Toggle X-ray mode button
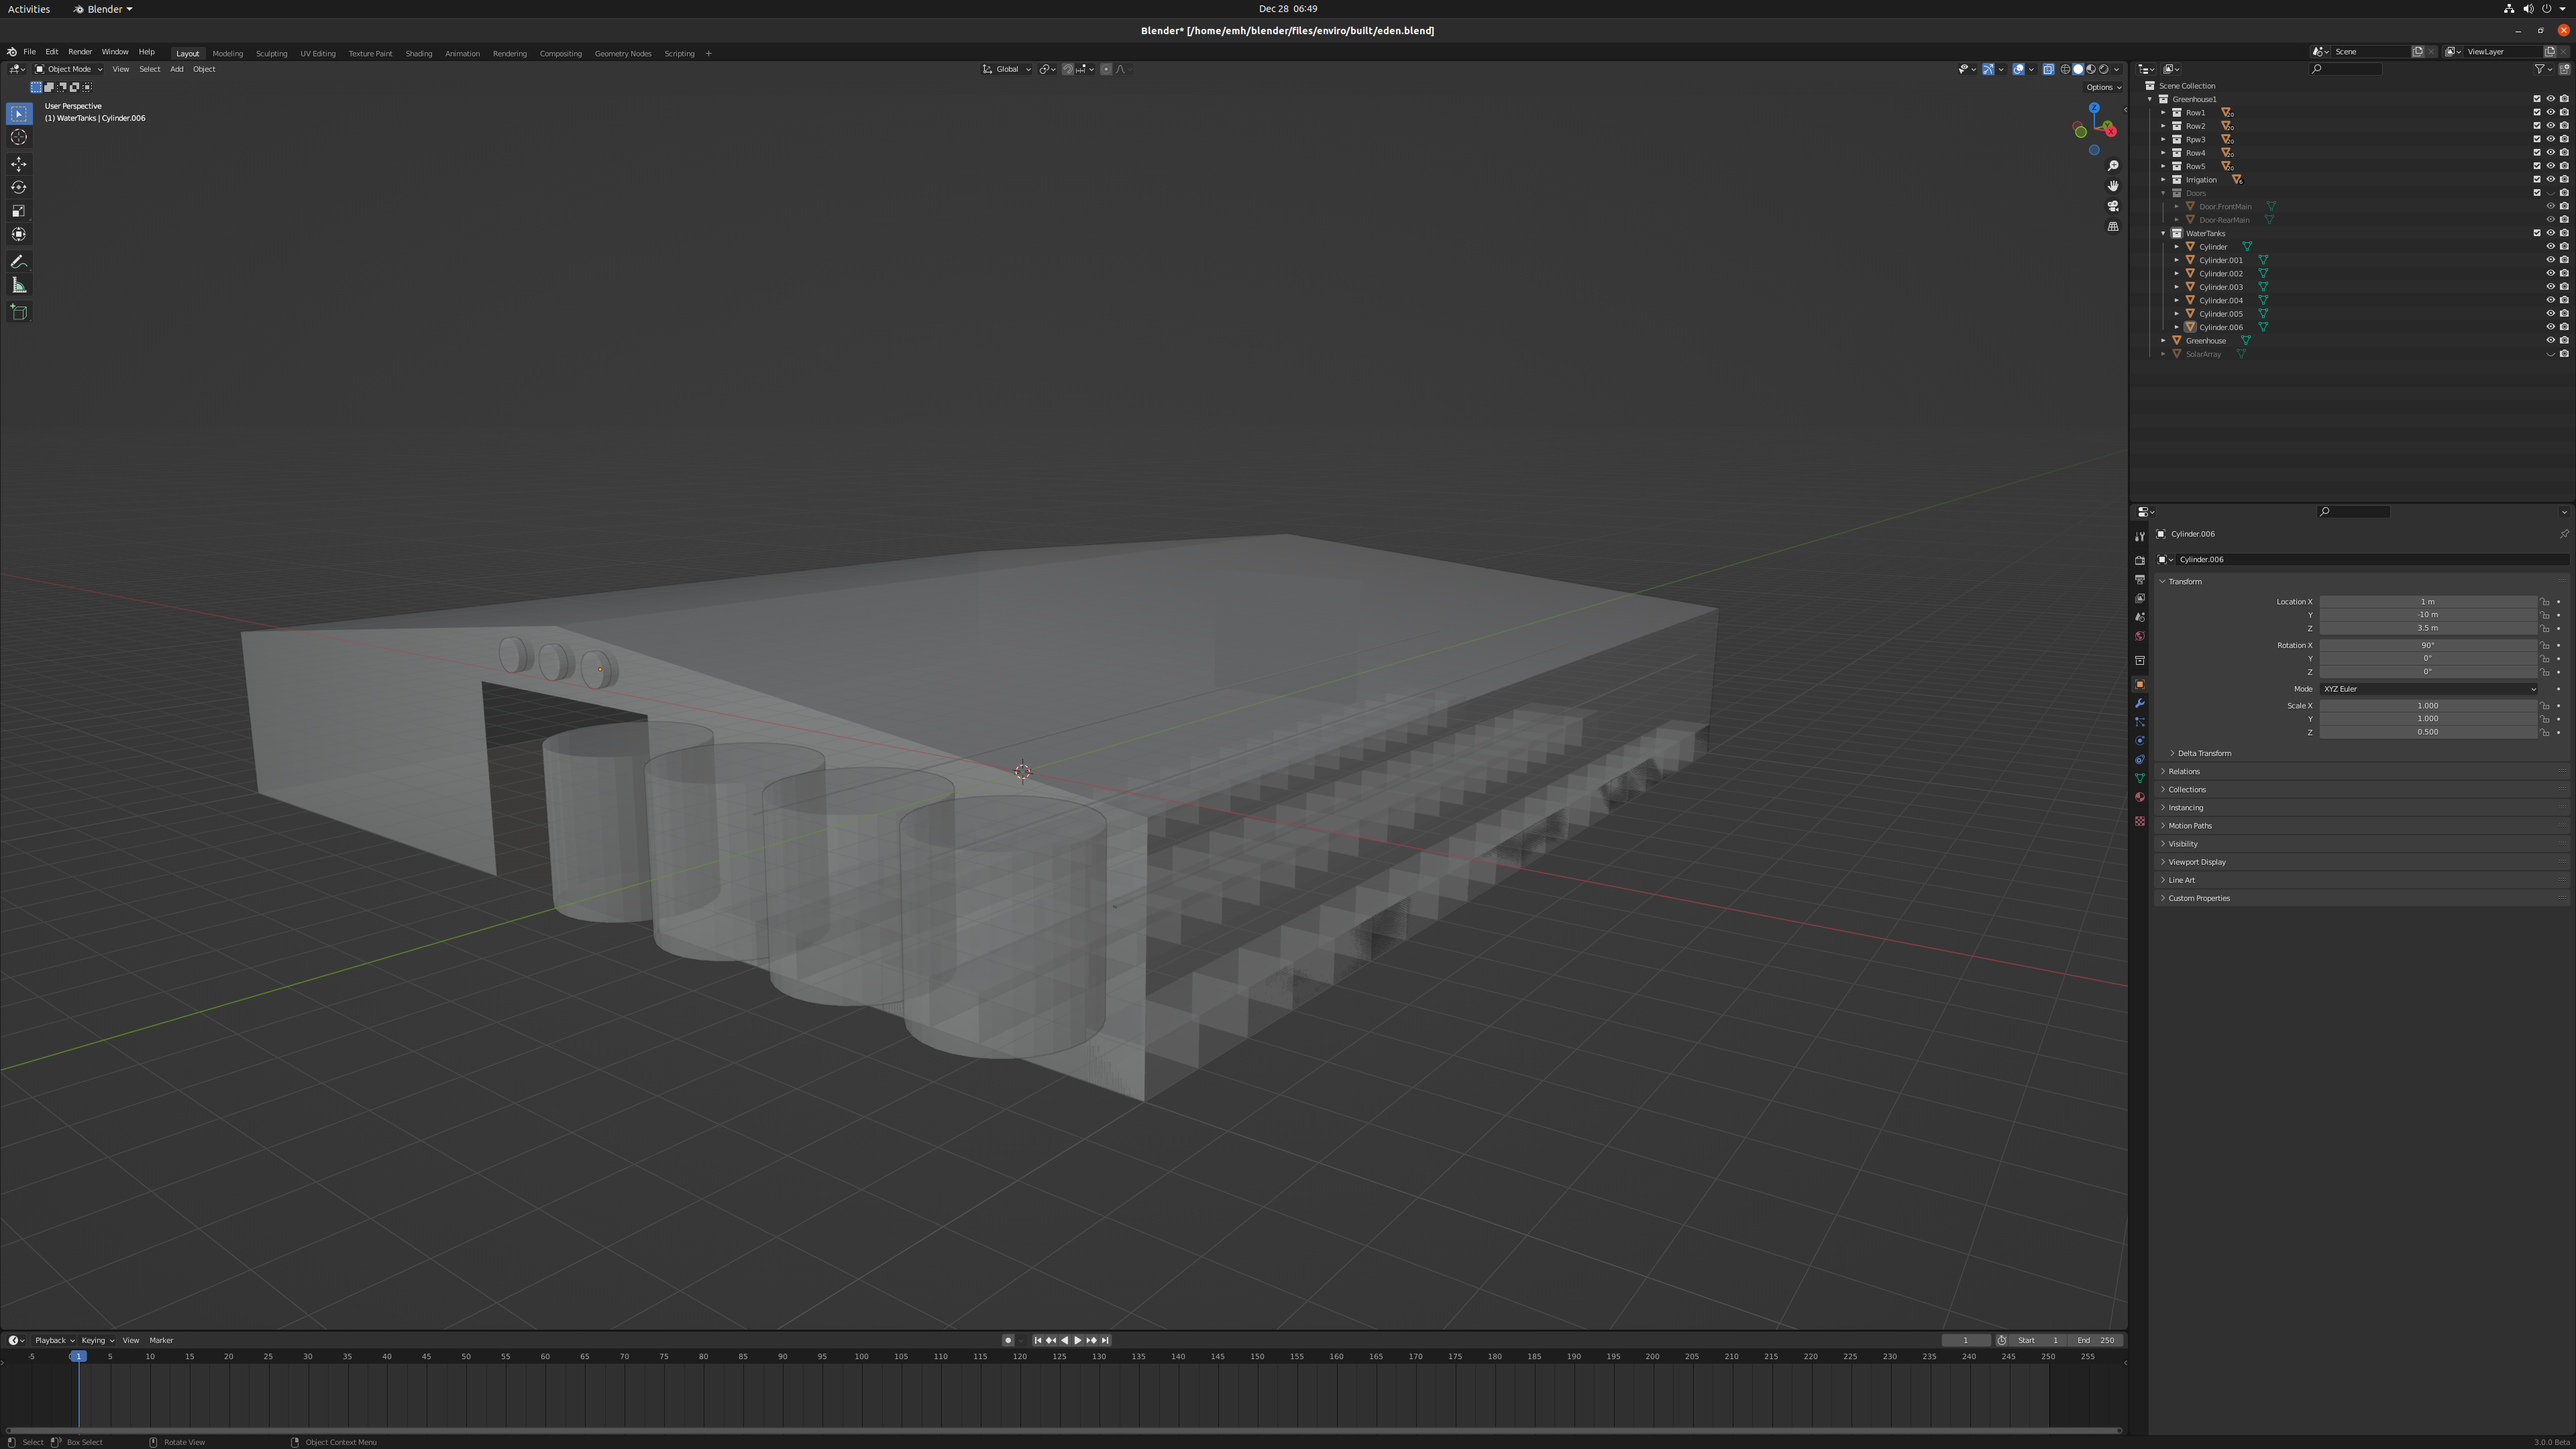Viewport: 2576px width, 1449px height. (2048, 69)
